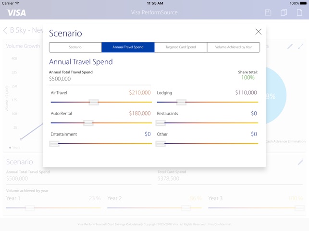Image resolution: width=309 pixels, height=231 pixels.
Task: Click the Share total 100% value
Action: pos(248,78)
